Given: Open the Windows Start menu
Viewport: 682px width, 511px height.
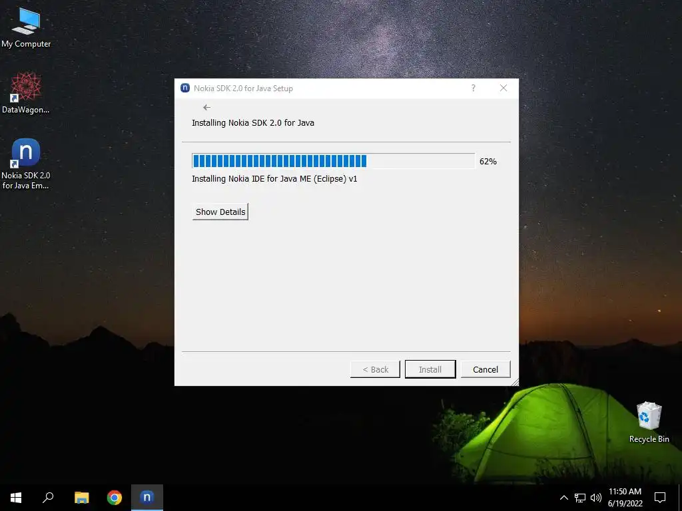Looking at the screenshot, I should pos(16,498).
